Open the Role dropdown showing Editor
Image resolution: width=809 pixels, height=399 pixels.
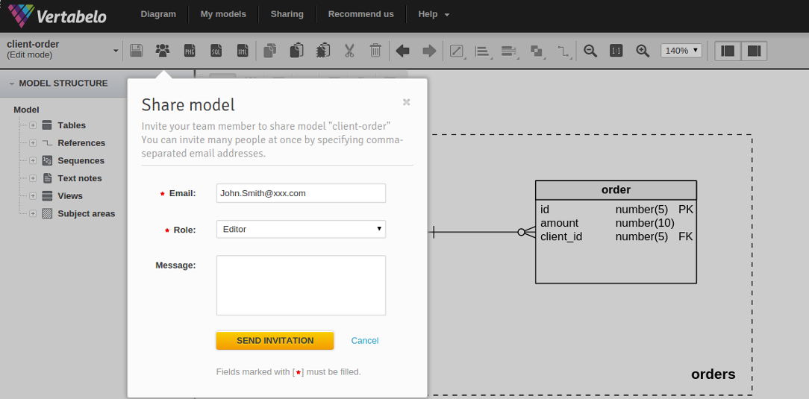[301, 229]
